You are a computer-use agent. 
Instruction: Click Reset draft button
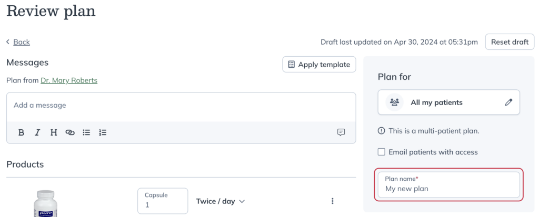pyautogui.click(x=510, y=42)
